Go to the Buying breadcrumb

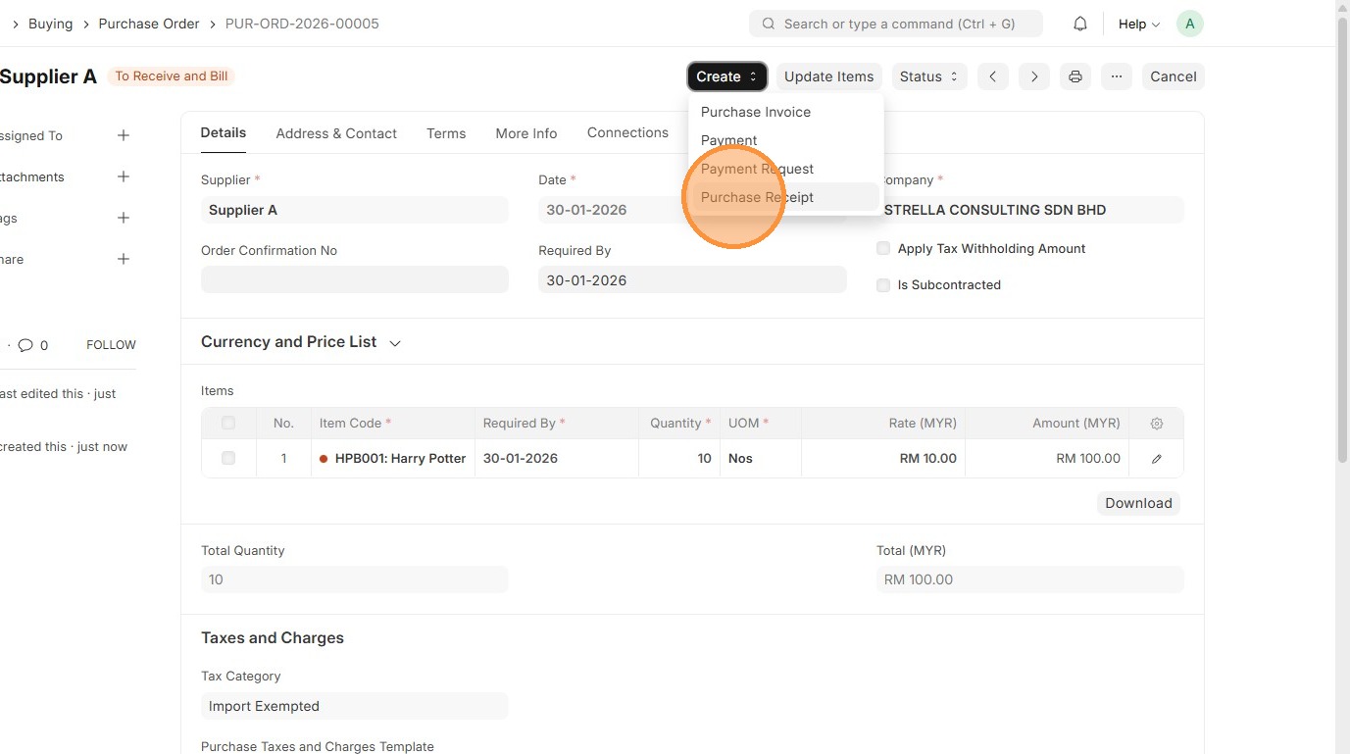tap(51, 24)
